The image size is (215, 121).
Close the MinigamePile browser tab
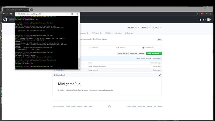pyautogui.click(x=28, y=10)
